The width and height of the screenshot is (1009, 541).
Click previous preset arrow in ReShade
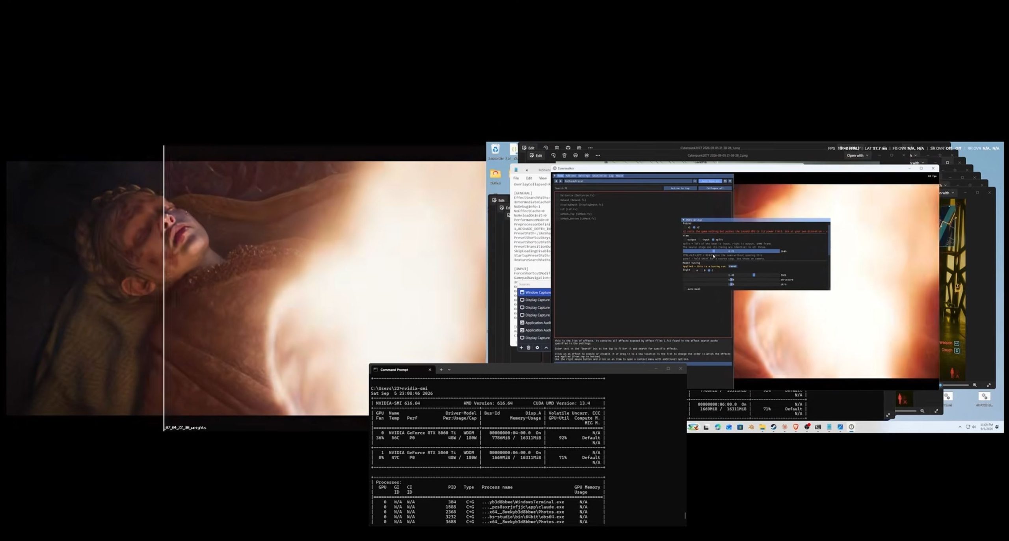[x=556, y=181]
